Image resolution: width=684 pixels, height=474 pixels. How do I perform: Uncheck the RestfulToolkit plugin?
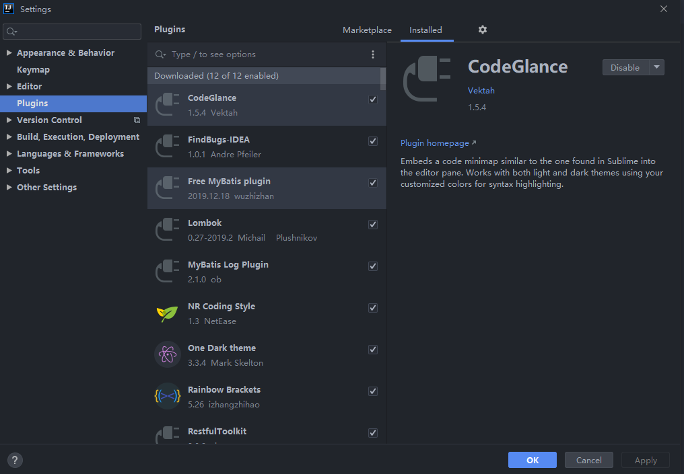[x=373, y=433]
